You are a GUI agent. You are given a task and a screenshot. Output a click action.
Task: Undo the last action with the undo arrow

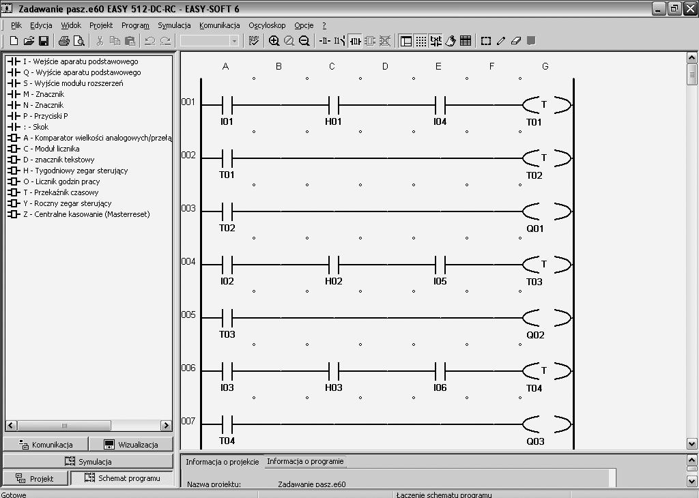click(x=149, y=41)
